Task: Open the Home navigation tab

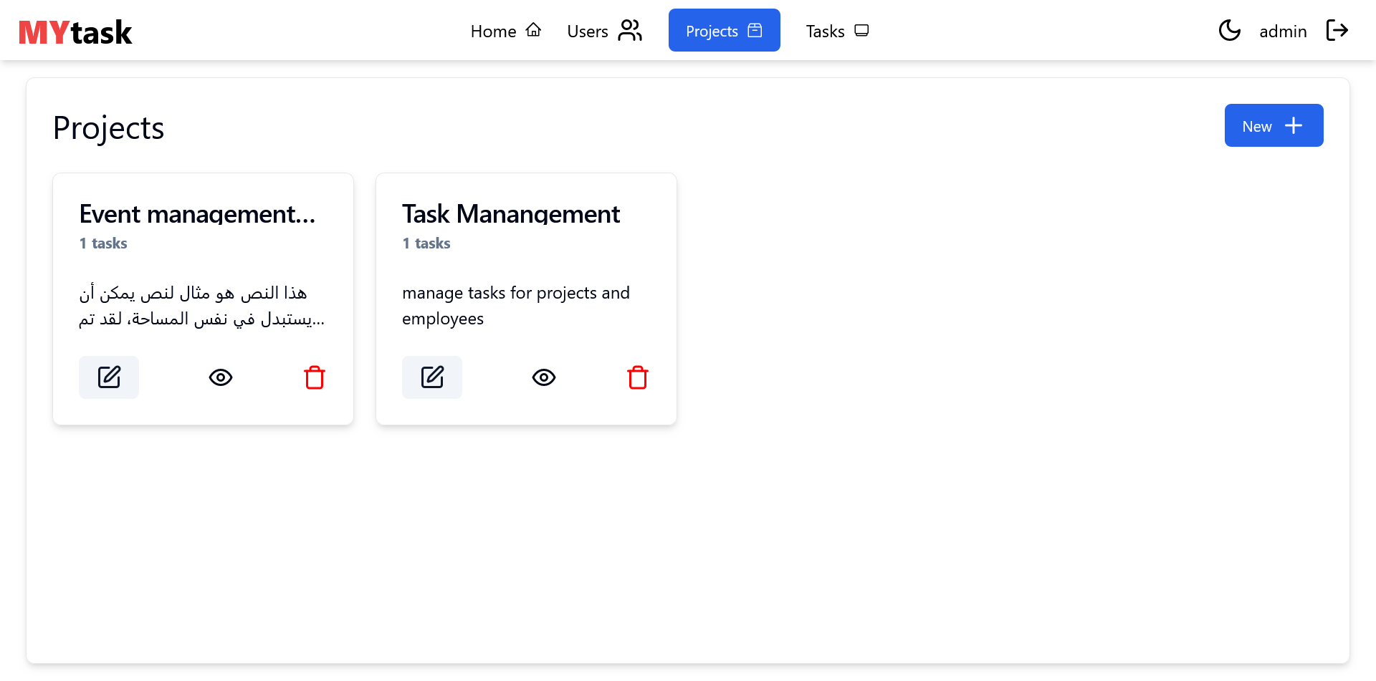Action: pos(505,31)
